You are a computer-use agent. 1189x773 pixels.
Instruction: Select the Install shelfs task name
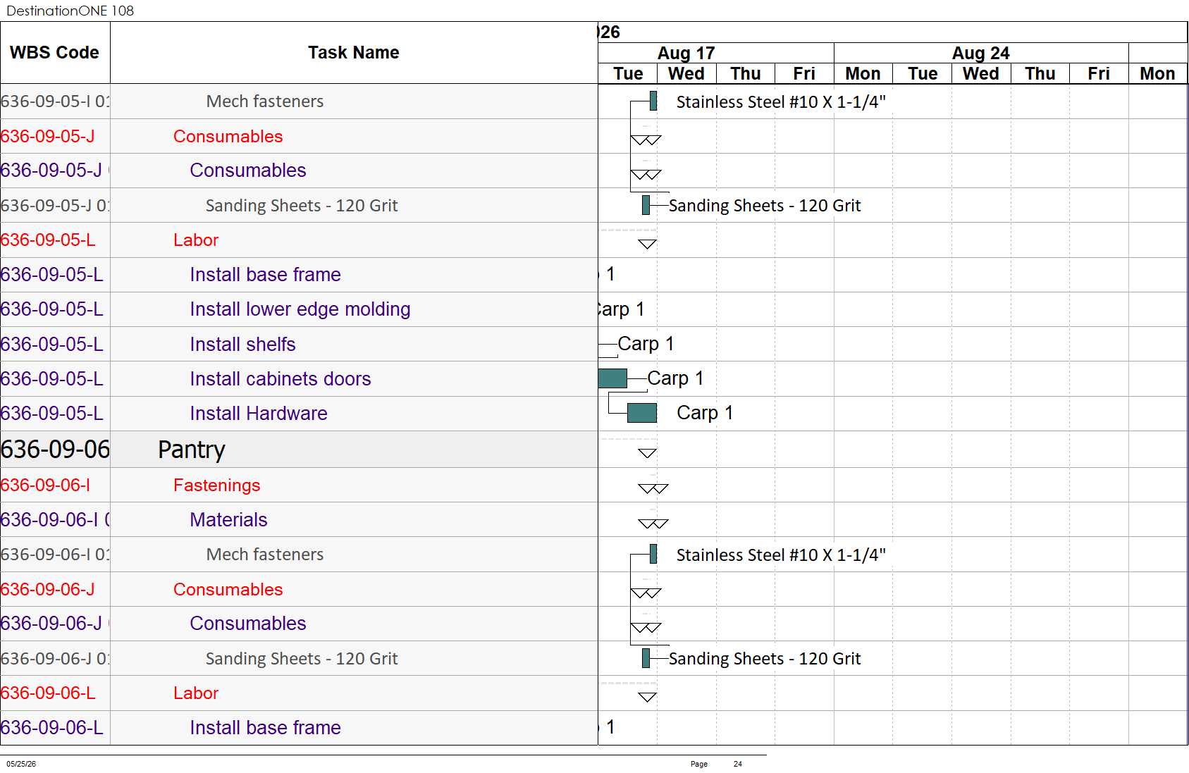242,344
